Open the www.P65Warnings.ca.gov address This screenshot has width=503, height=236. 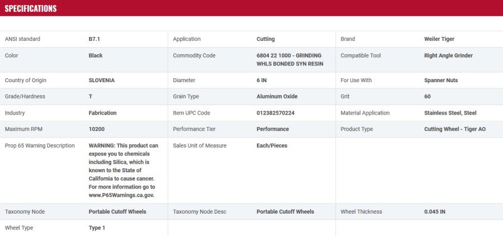click(122, 195)
